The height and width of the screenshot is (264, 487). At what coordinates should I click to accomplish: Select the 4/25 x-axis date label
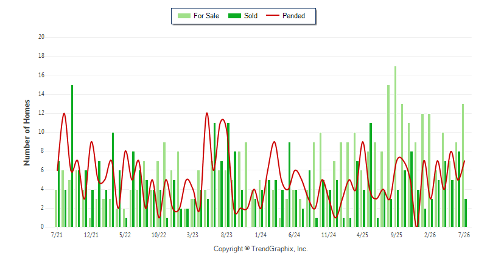(362, 235)
